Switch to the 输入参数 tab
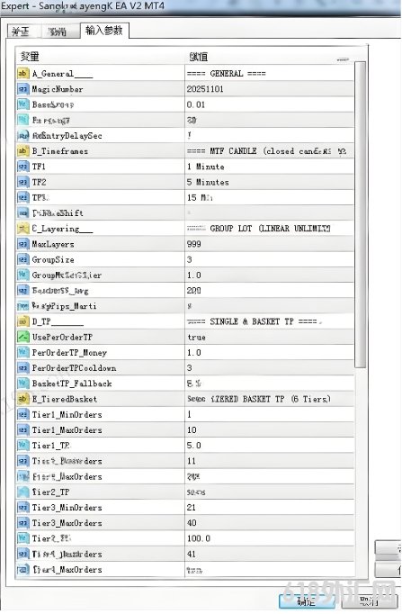402x614 pixels. (104, 31)
